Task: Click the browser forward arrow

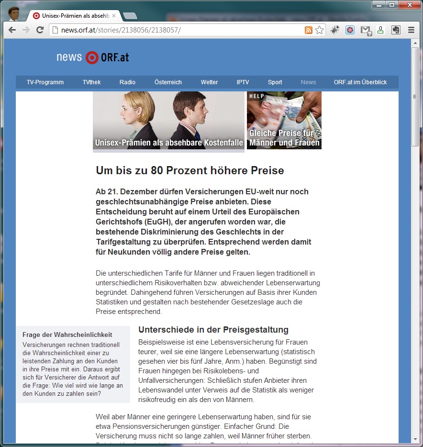Action: [26, 30]
